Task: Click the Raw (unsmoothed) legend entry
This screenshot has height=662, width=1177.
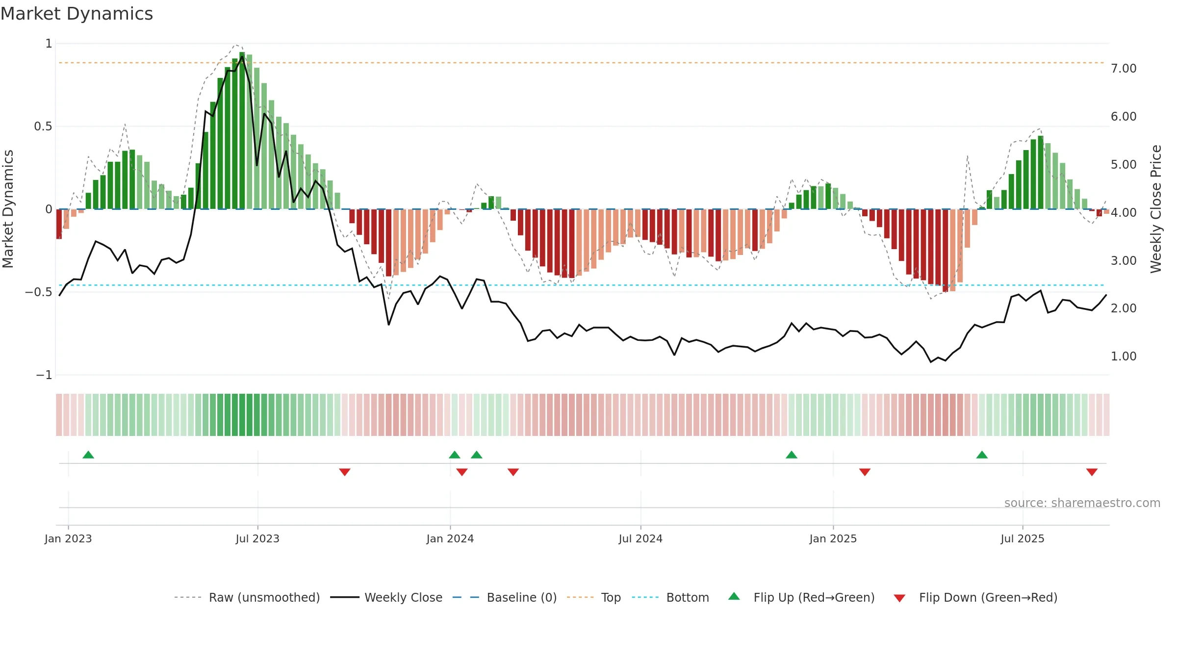Action: [x=247, y=597]
